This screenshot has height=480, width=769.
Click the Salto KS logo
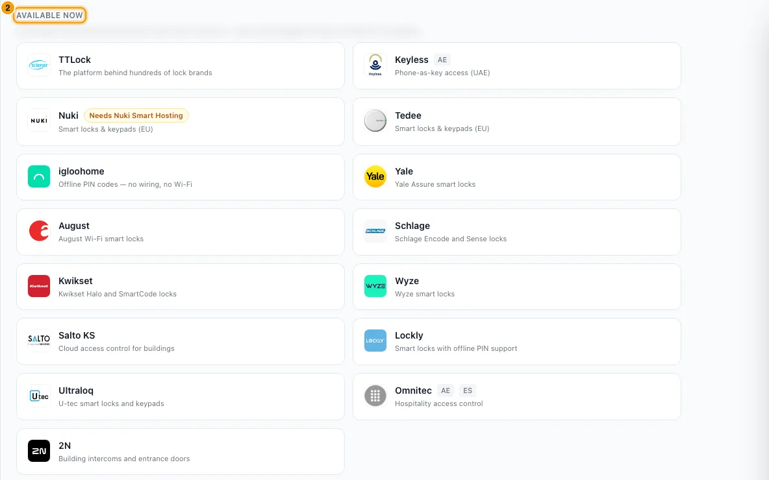(39, 341)
